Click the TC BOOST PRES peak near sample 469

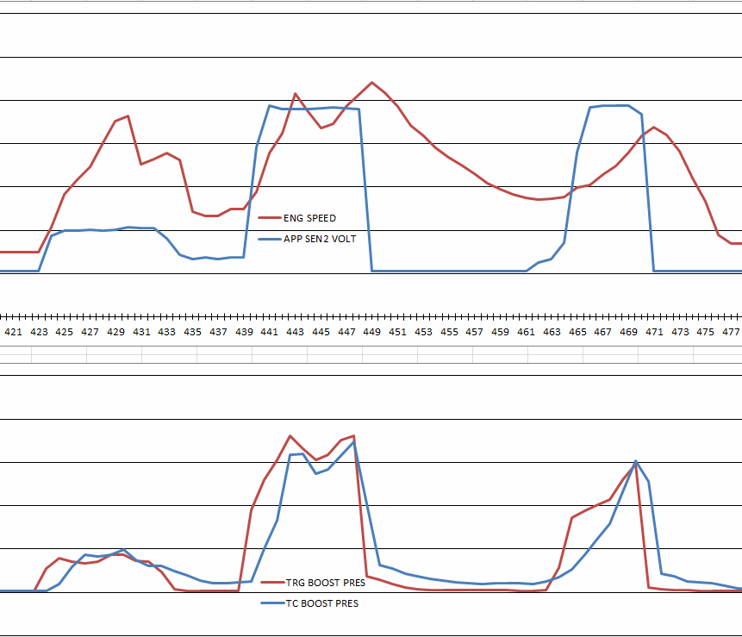coord(635,461)
